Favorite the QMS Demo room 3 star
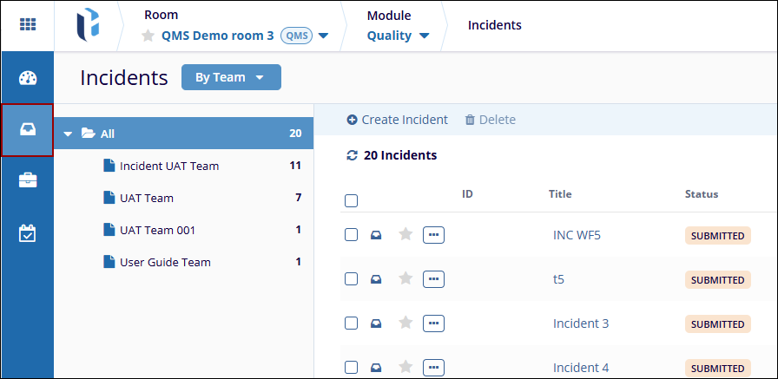 point(148,36)
